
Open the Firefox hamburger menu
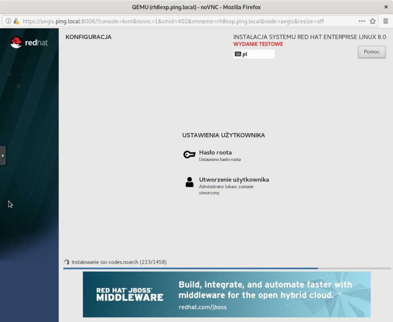[386, 21]
